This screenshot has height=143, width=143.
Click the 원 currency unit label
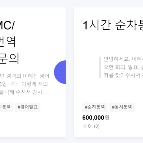tap(107, 118)
